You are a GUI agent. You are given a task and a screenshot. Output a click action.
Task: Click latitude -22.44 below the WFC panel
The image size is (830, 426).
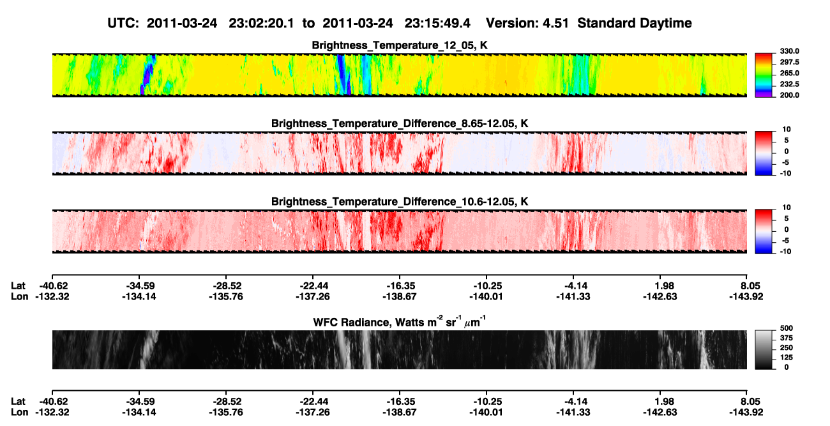312,401
